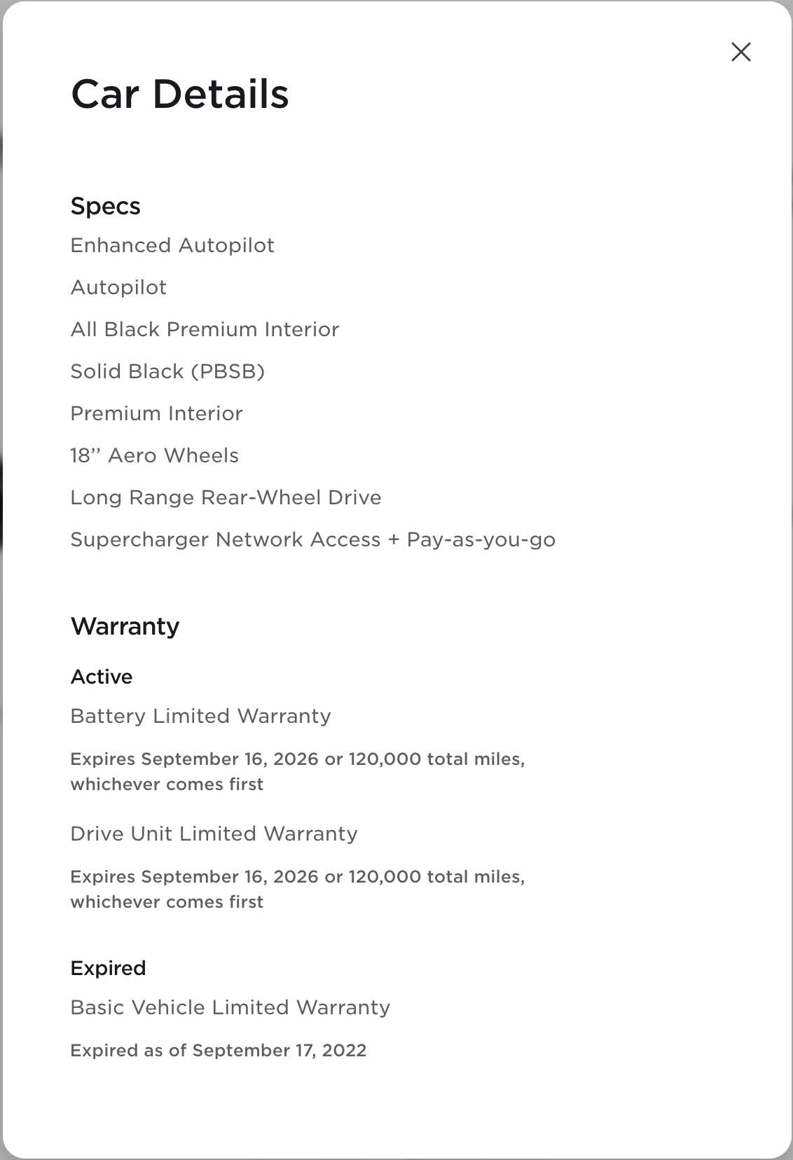Select the Drive Unit Limited Warranty title

point(214,834)
